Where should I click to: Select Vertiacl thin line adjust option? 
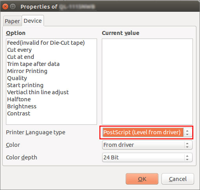[x=38, y=92]
